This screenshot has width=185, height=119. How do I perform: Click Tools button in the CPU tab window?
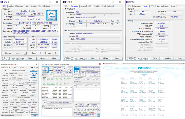pyautogui.click(x=30, y=58)
